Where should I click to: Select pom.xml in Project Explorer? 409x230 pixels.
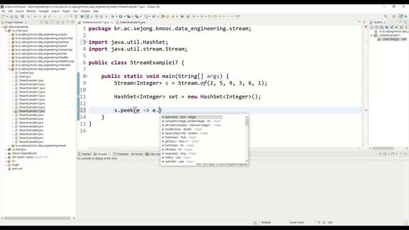(17, 169)
